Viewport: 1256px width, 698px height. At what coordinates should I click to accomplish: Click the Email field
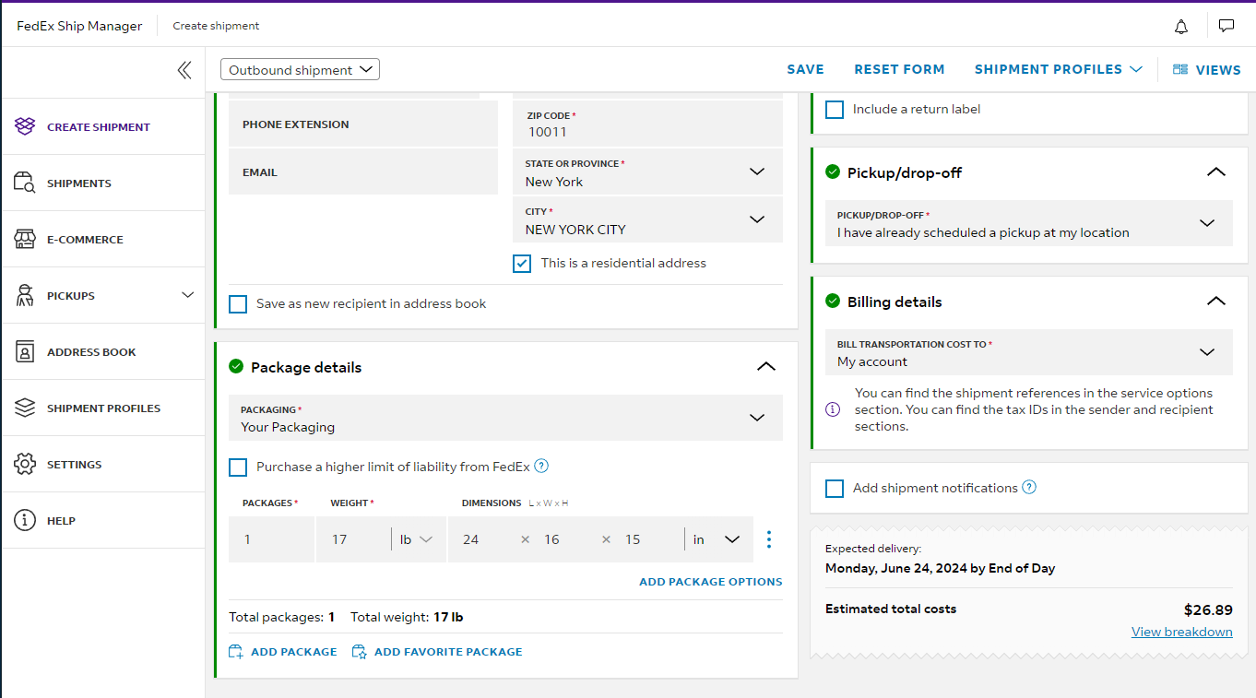363,172
